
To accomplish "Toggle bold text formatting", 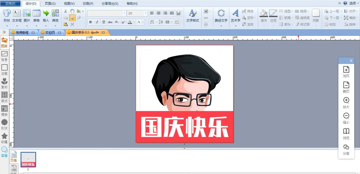I will coord(91,22).
